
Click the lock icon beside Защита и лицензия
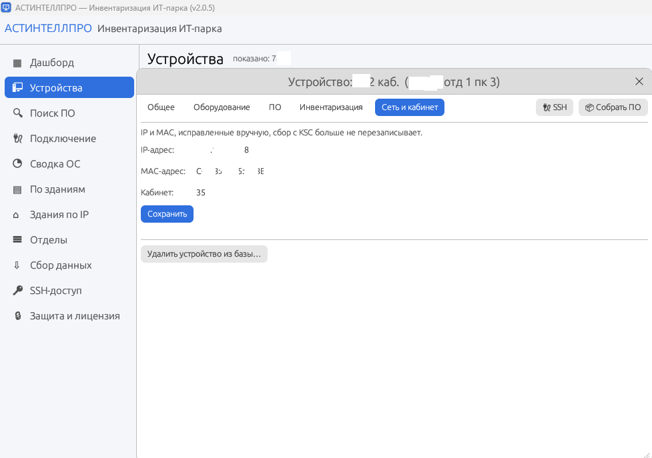click(17, 316)
